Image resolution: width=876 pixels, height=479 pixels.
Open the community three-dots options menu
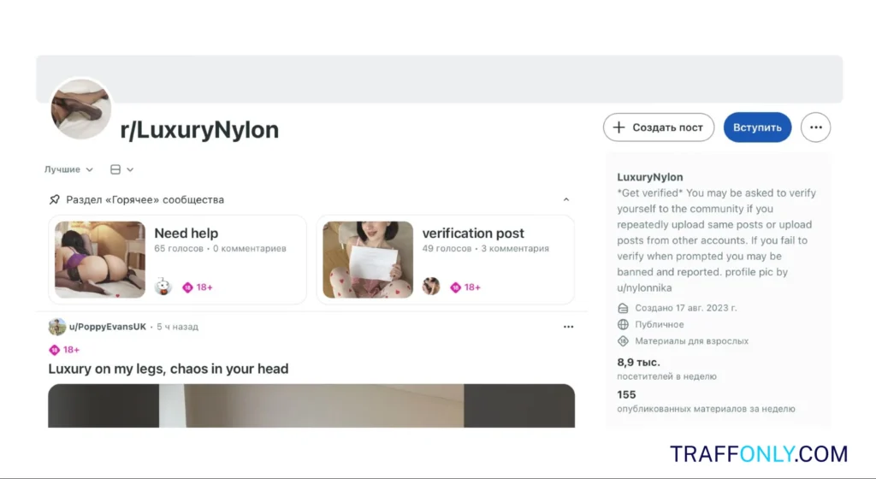coord(815,127)
